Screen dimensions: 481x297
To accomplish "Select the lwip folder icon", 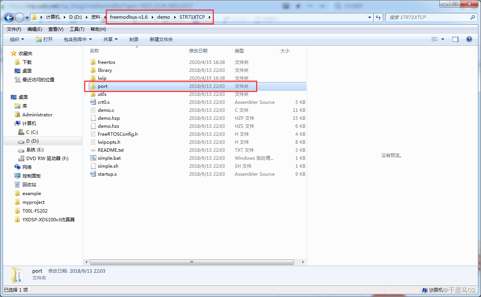I will (93, 78).
